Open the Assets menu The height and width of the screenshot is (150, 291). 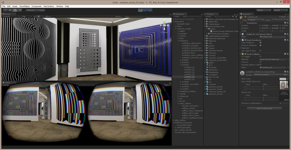[x=15, y=6]
